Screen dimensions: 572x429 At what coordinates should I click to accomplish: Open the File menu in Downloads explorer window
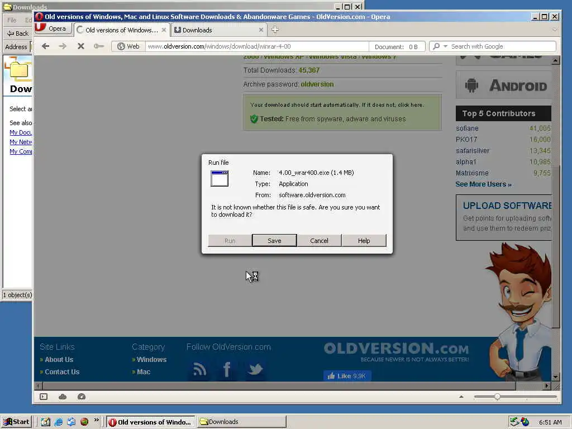(12, 20)
